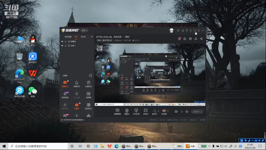Focus the taskbar search box
Viewport: 266px width, 150px height.
click(38, 146)
